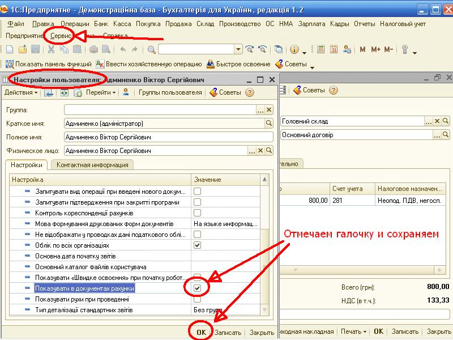453x340 pixels.
Task: Click the Полное имя input field
Action: tap(168, 137)
